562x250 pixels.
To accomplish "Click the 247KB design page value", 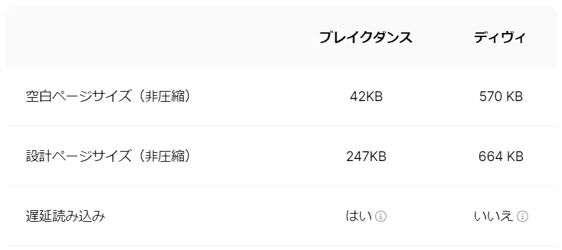I will [366, 156].
